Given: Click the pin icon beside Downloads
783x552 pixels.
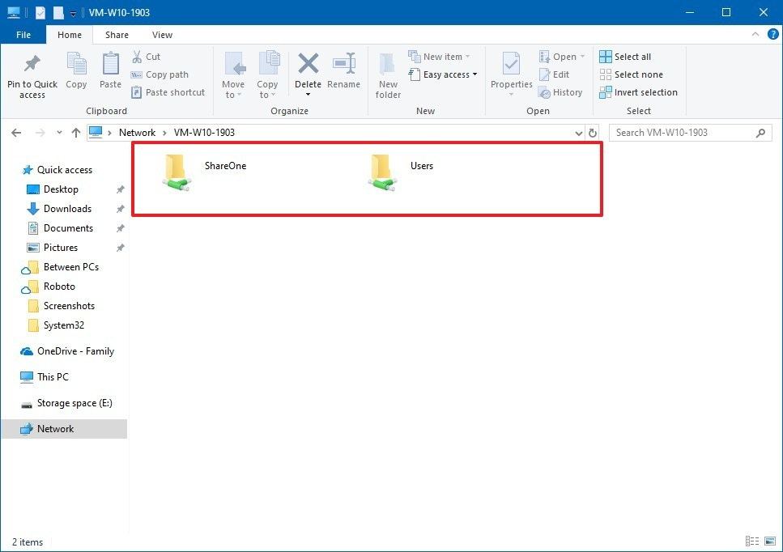Looking at the screenshot, I should click(x=121, y=209).
